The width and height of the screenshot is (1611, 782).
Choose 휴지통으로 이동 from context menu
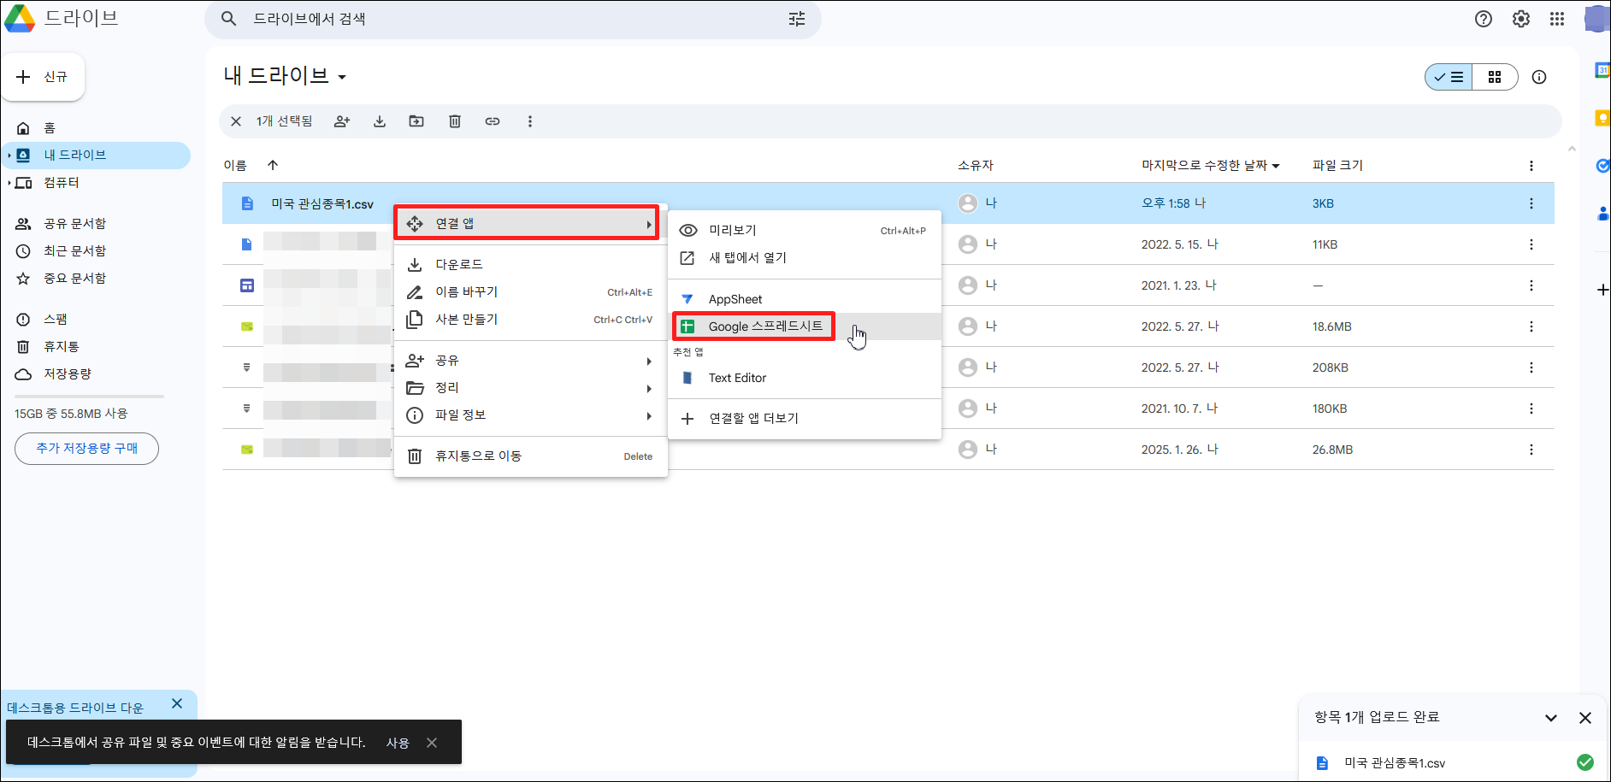(x=530, y=456)
